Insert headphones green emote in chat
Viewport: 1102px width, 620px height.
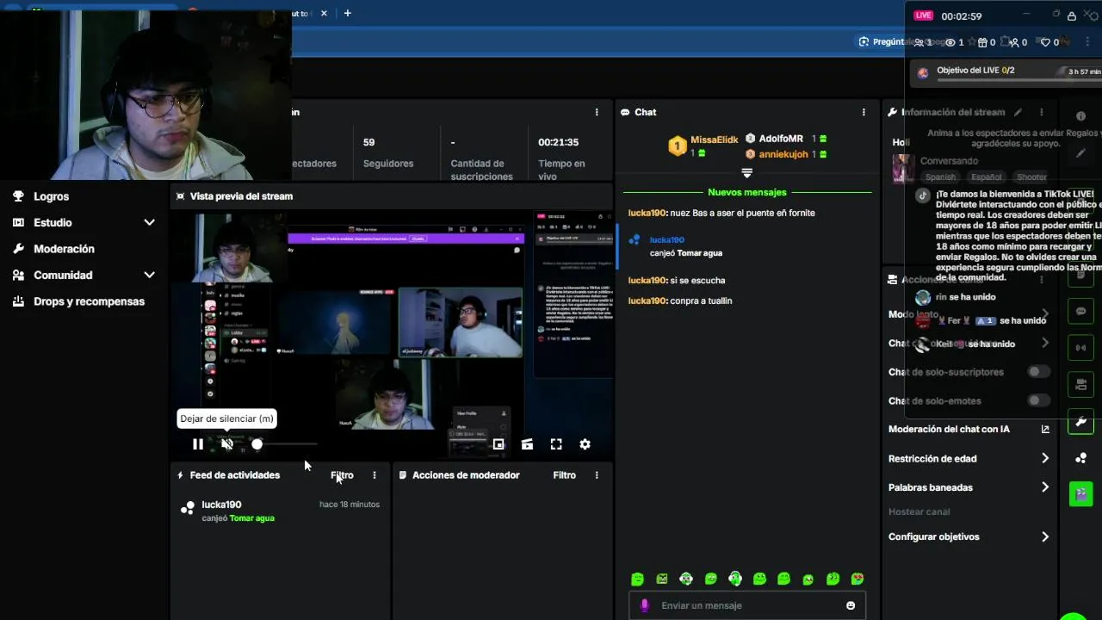pos(735,580)
